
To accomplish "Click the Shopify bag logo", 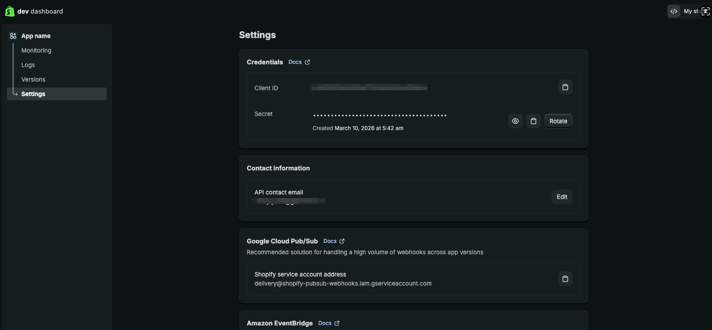I will [10, 11].
